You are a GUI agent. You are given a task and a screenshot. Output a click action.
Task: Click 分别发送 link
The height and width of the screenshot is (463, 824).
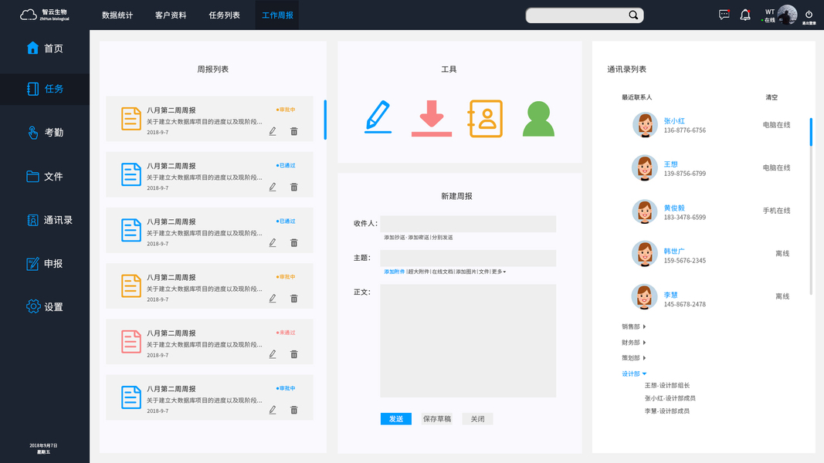[443, 238]
